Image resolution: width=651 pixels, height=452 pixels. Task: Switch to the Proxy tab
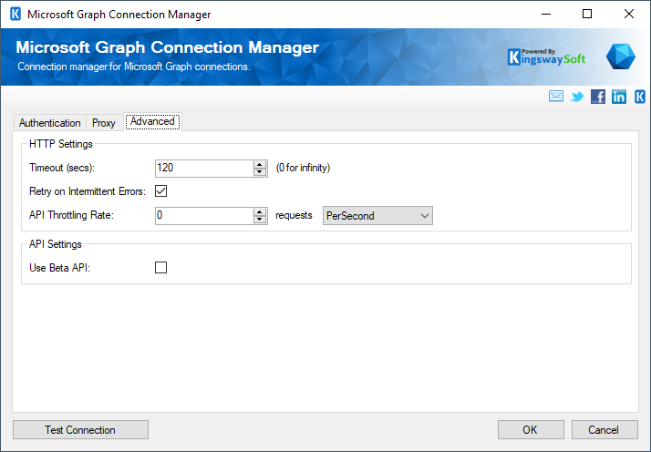pyautogui.click(x=104, y=123)
